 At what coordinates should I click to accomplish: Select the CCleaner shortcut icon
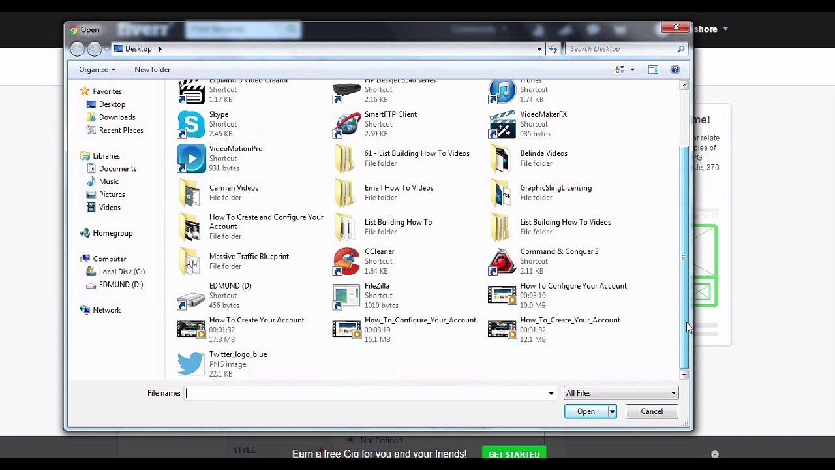346,261
